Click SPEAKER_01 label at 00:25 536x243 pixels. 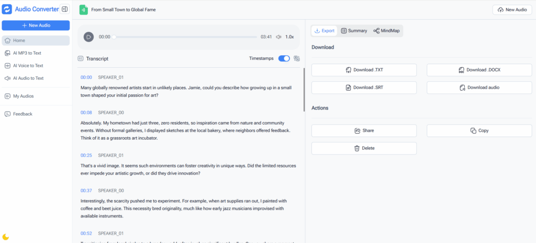tap(111, 155)
